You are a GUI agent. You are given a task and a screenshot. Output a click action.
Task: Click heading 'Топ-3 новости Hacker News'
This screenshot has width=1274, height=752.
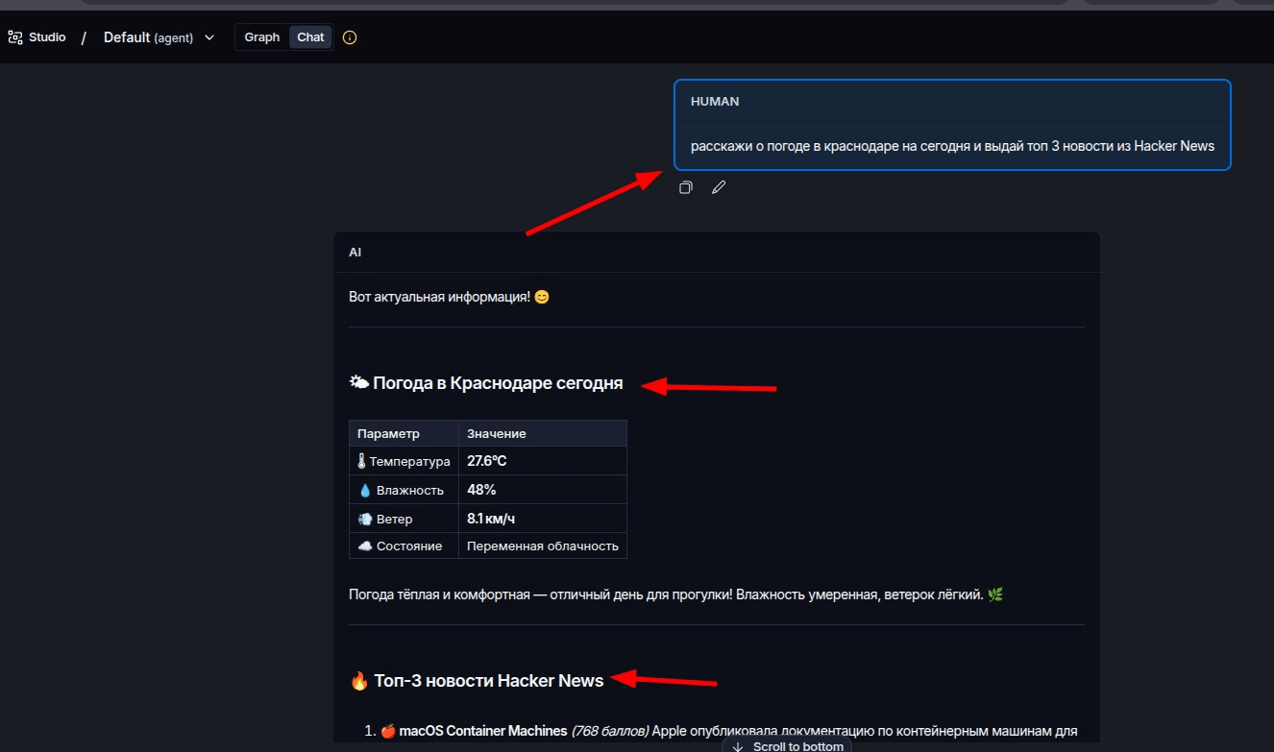point(488,681)
